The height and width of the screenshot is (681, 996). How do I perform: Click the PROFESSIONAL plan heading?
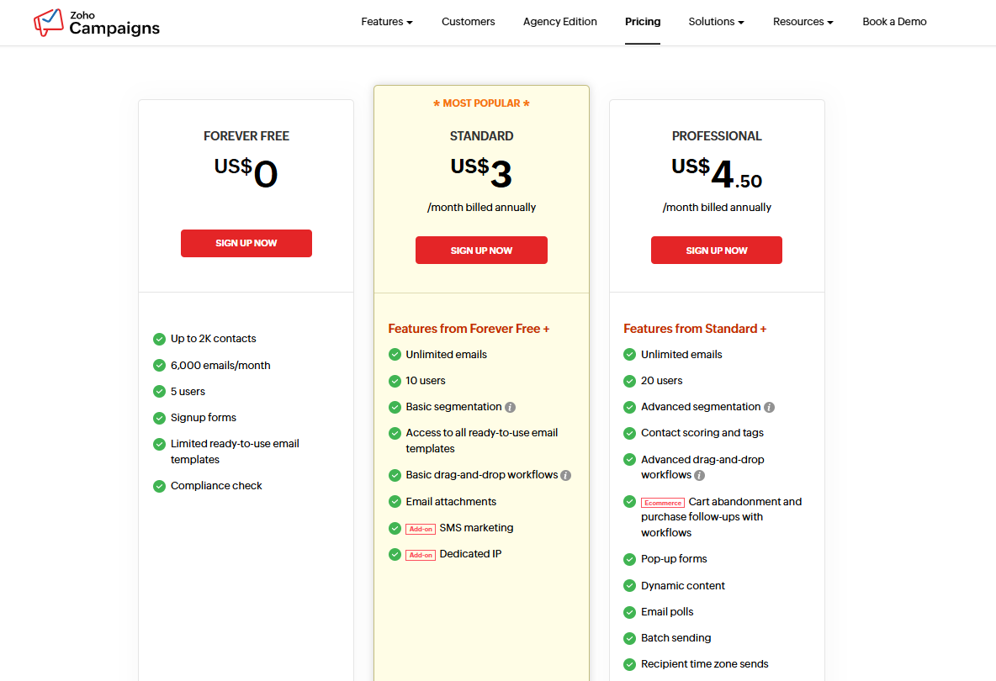(x=717, y=136)
